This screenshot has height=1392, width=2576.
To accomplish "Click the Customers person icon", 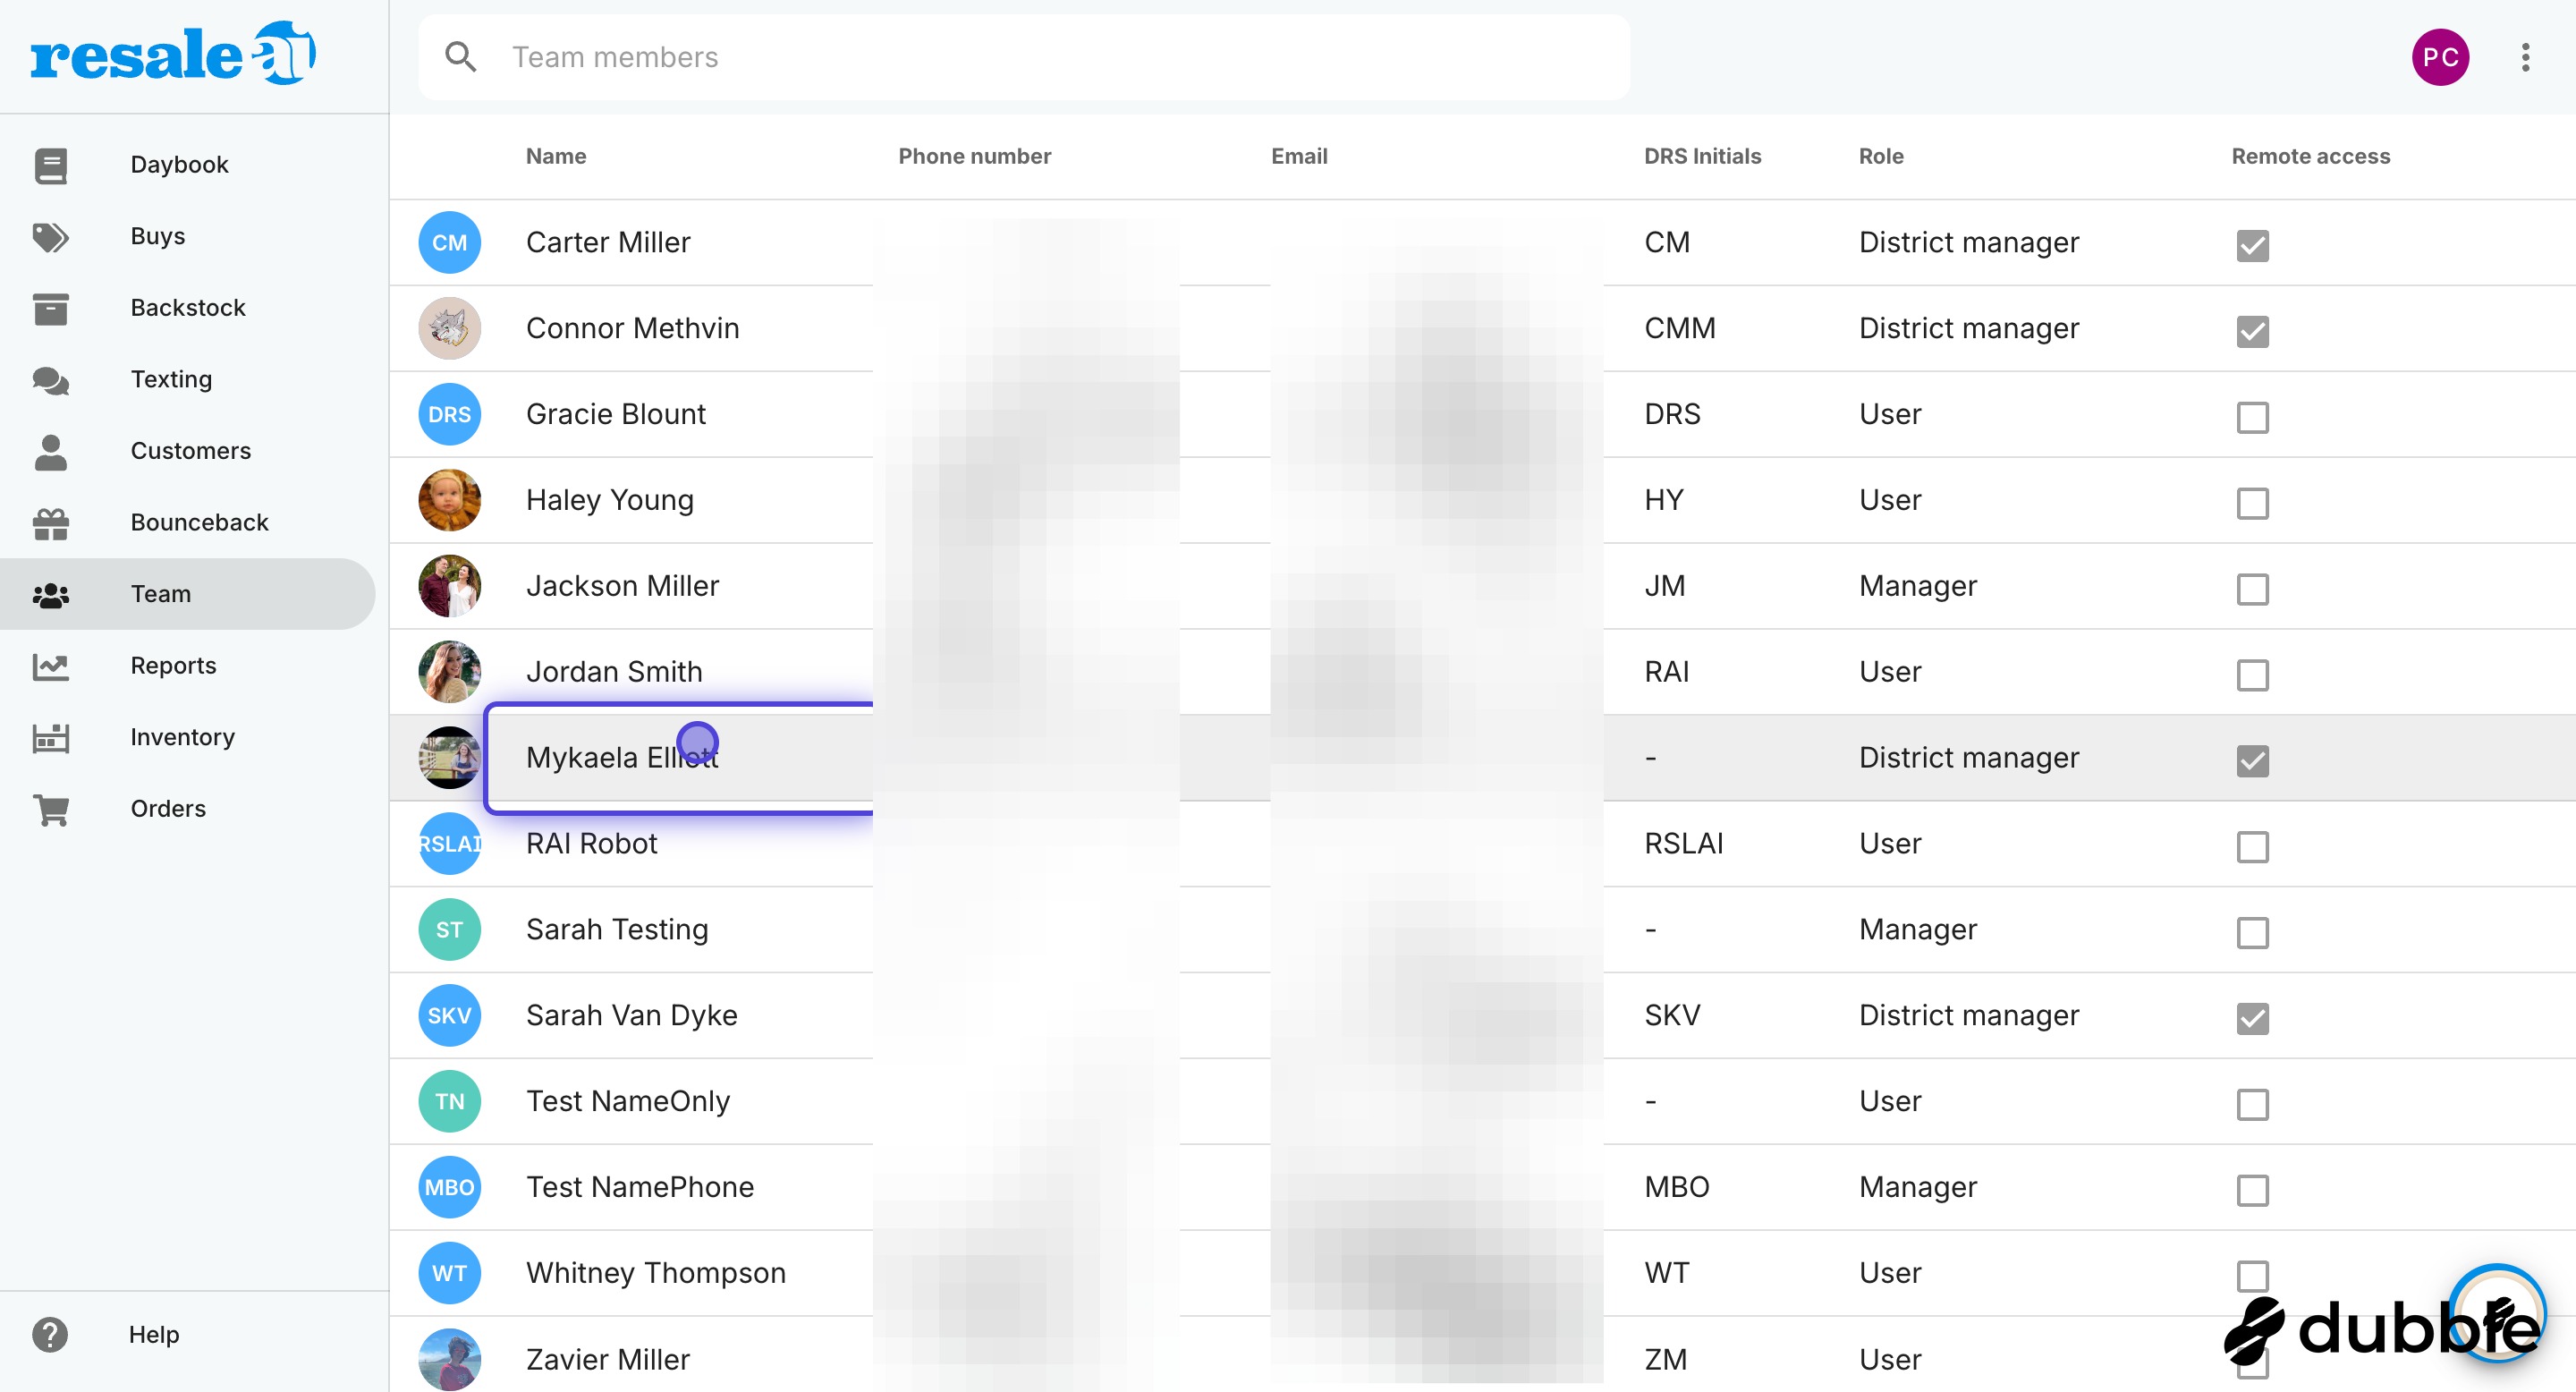I will [x=50, y=452].
